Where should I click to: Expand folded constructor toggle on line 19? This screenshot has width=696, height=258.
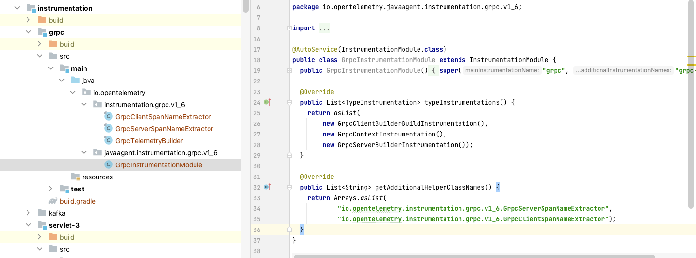click(x=289, y=71)
